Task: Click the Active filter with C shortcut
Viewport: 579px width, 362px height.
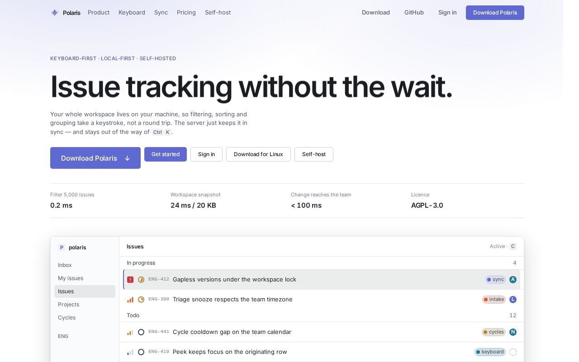Action: coord(503,247)
